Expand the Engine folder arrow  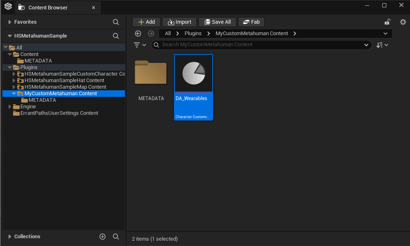[x=10, y=107]
